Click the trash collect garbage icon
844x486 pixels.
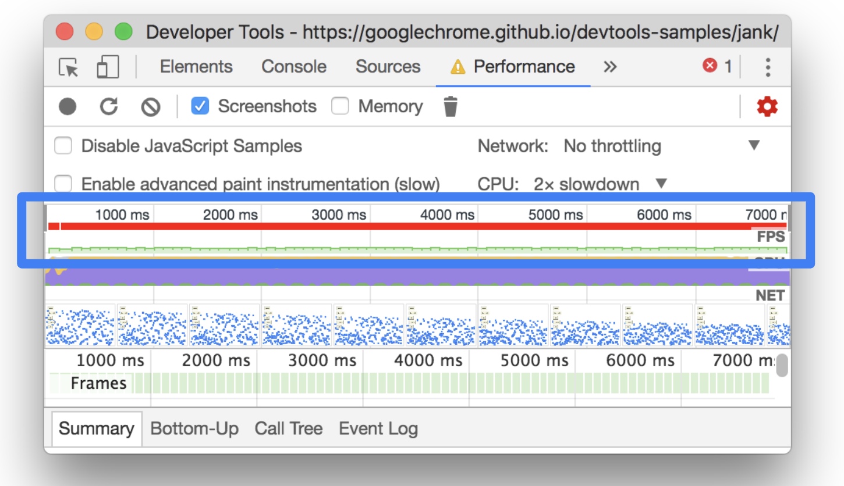[x=451, y=106]
